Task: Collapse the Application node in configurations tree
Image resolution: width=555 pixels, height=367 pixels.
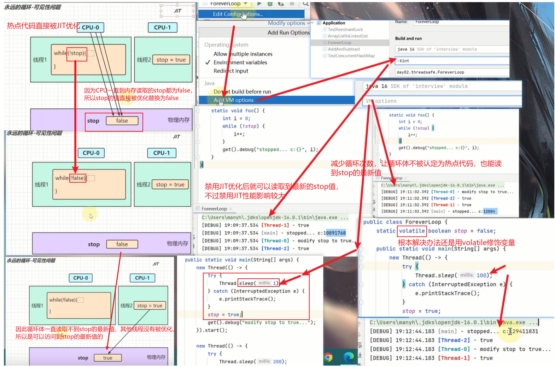Action: click(312, 23)
